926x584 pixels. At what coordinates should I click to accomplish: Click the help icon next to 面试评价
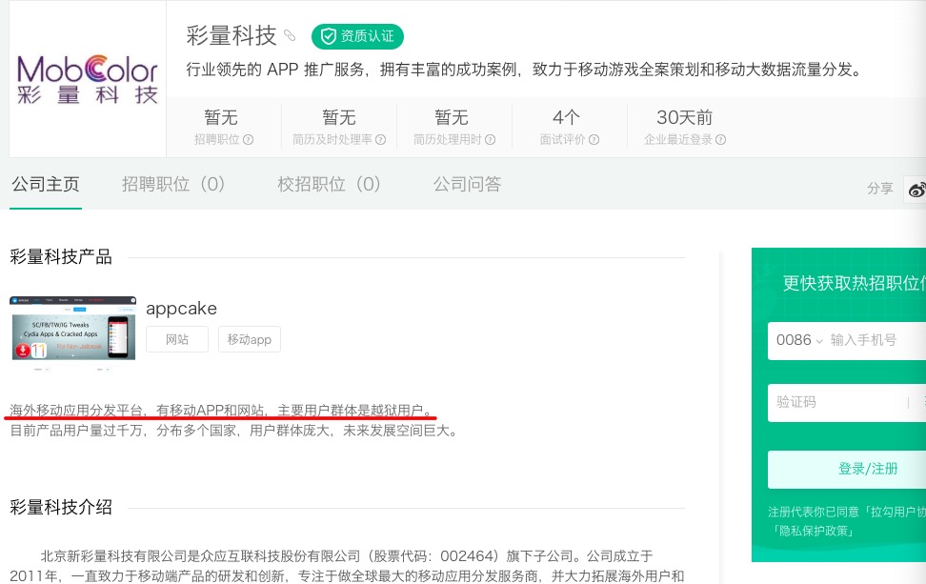tap(594, 140)
